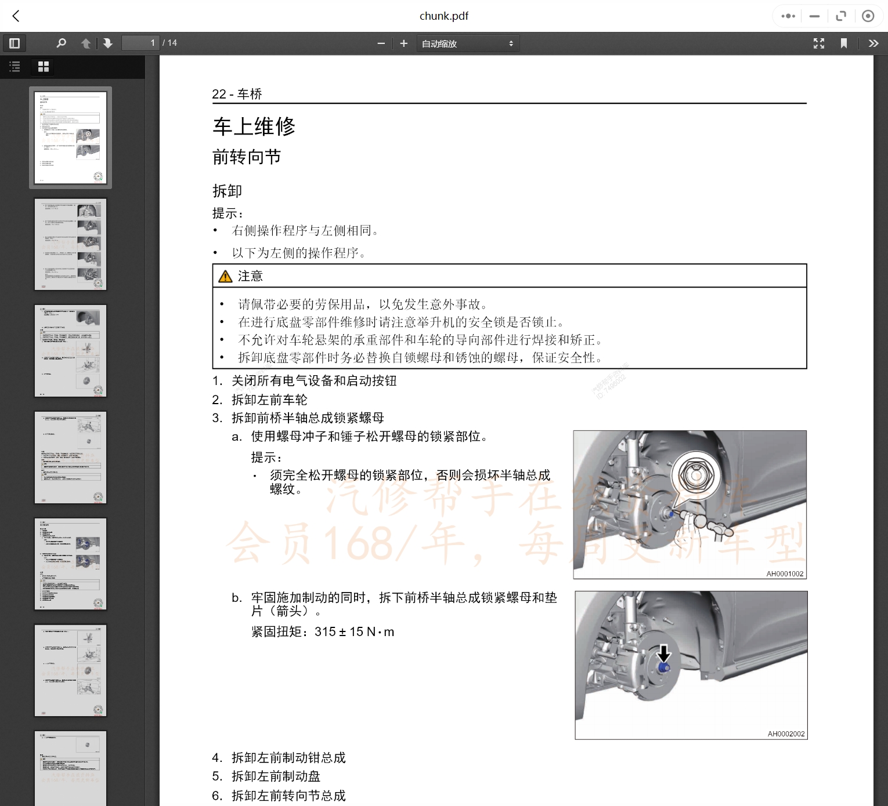Open the overflow menu next to chunk.pdf title
Viewport: 888px width, 806px height.
[x=787, y=16]
